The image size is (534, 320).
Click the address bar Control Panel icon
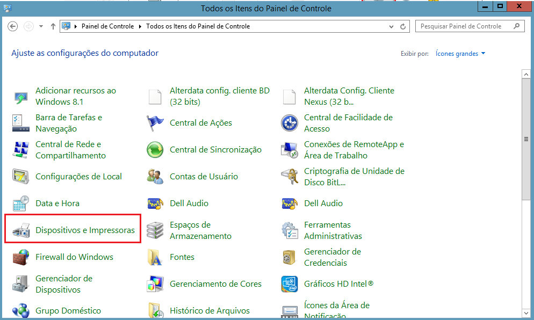[x=66, y=26]
